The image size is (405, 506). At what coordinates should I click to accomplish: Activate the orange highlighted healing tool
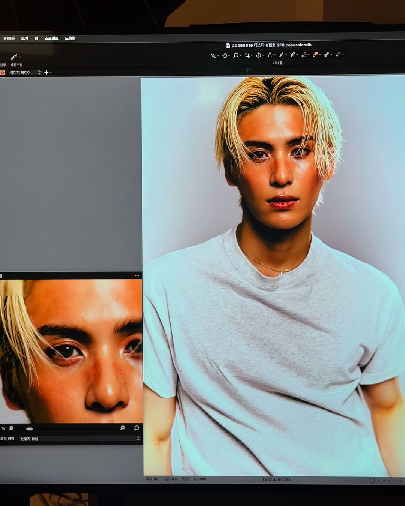[x=315, y=55]
